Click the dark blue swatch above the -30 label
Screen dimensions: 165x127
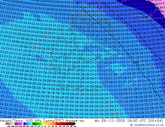coord(24,124)
